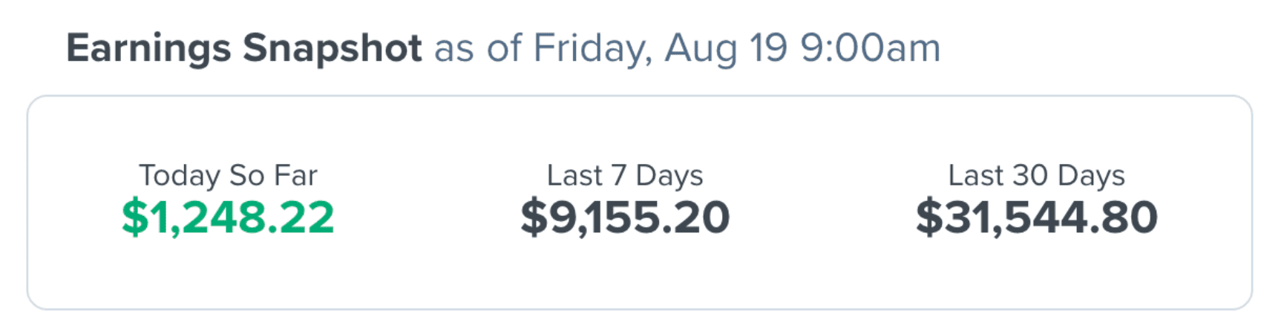Click the dollar sign before 9,155.20
The image size is (1284, 331).
point(534,217)
